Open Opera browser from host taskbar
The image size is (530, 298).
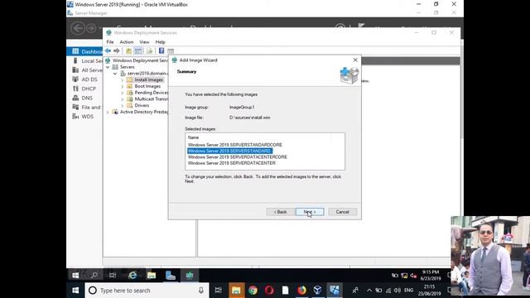pos(269,291)
